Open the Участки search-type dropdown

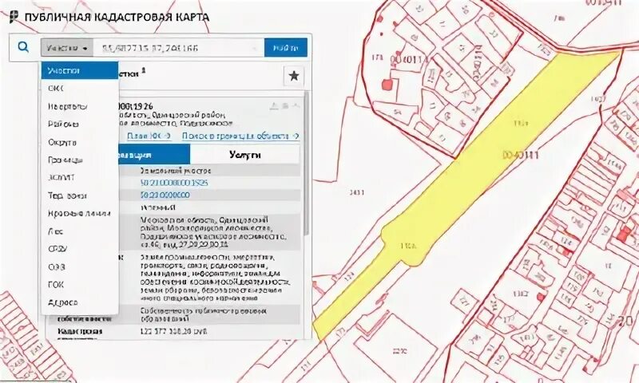67,48
